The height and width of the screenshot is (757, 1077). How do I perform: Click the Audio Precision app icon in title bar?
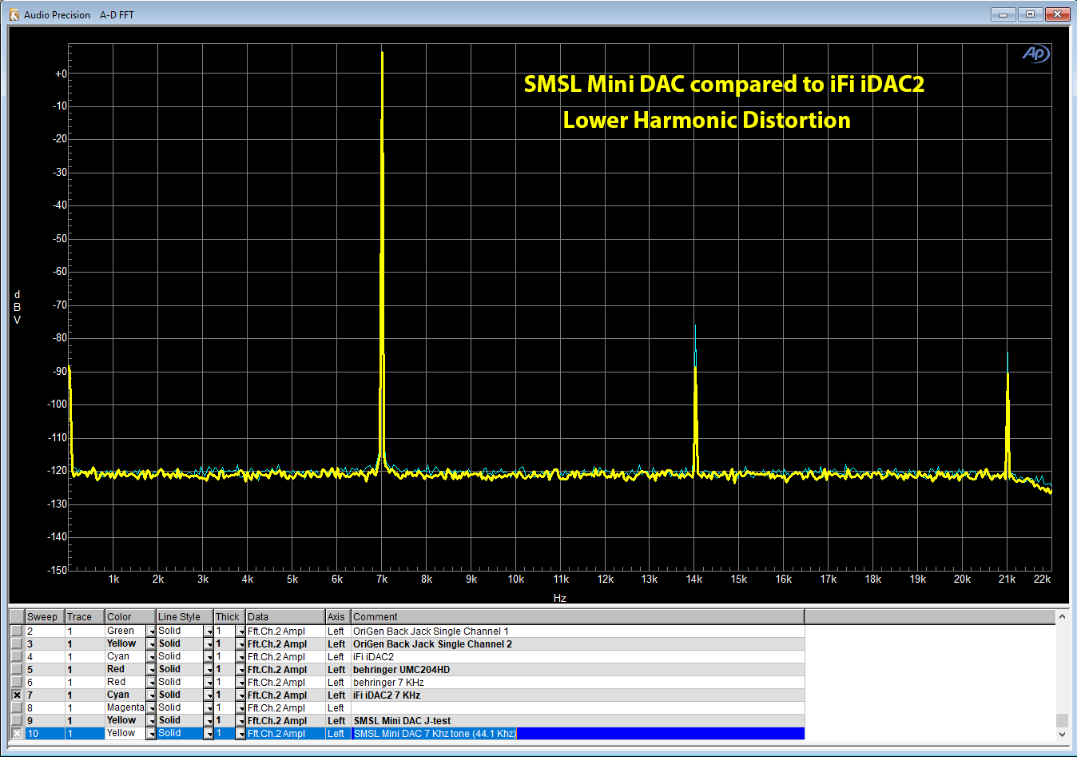pos(14,14)
